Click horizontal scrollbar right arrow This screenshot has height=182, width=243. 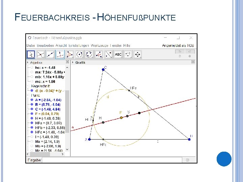coord(63,154)
